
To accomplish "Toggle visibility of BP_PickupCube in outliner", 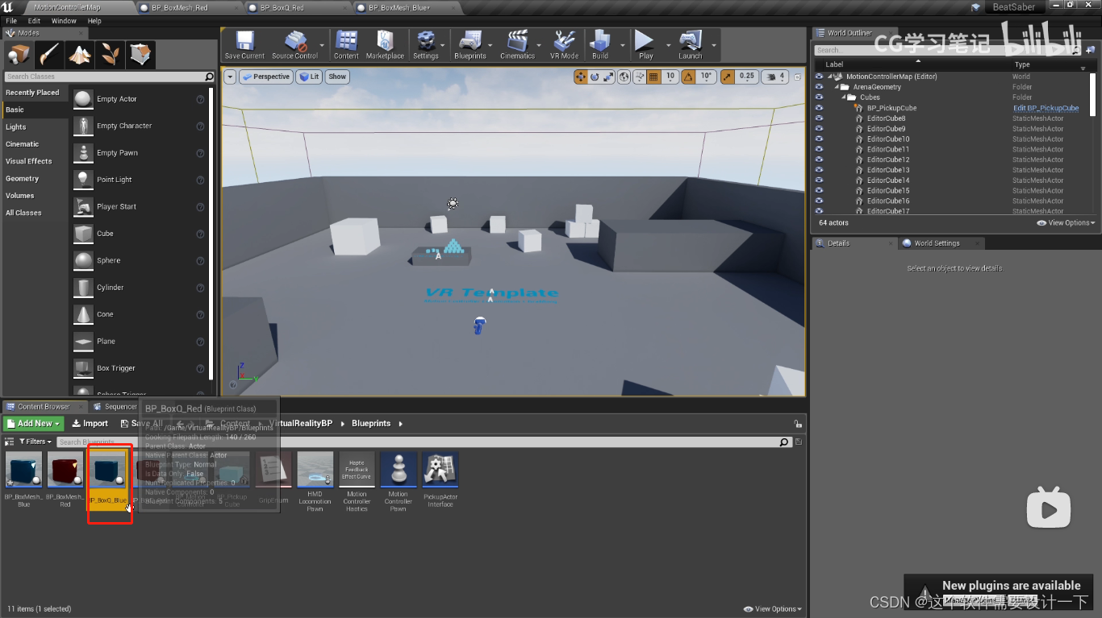I will (x=820, y=108).
